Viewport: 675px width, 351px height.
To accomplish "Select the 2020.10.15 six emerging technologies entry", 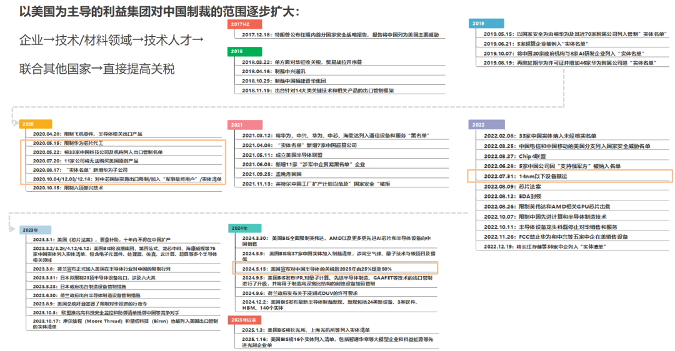I will (x=68, y=188).
